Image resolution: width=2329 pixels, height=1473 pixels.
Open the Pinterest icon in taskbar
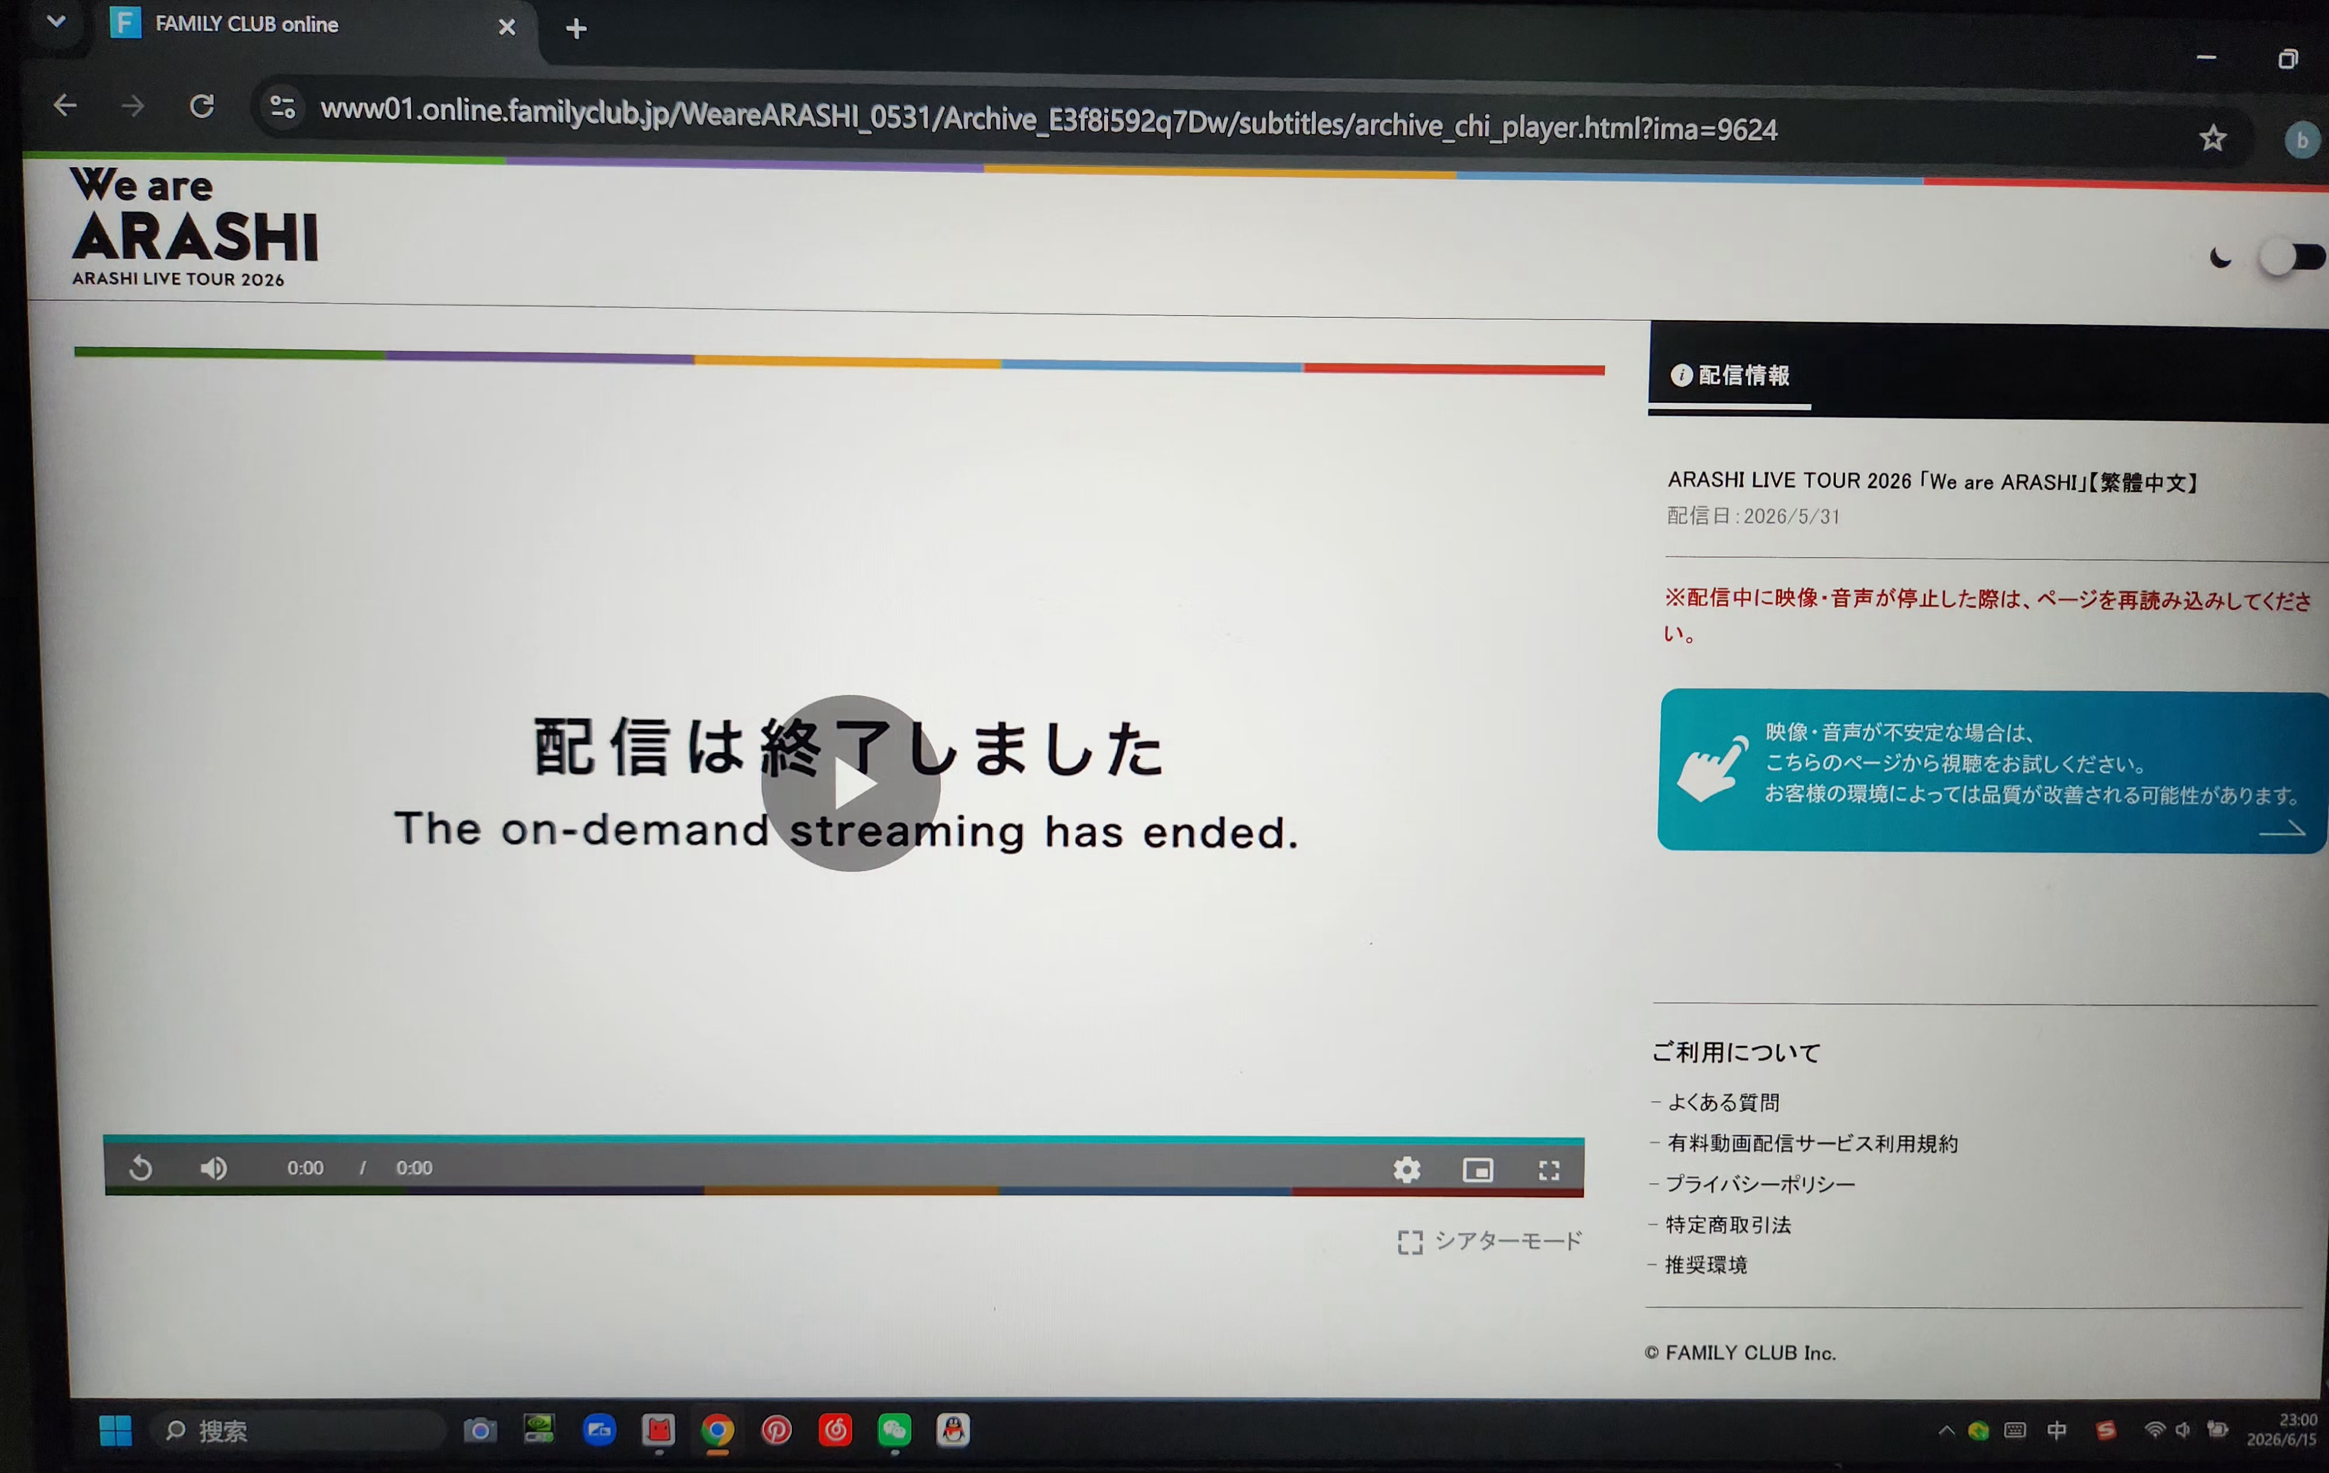click(x=776, y=1430)
